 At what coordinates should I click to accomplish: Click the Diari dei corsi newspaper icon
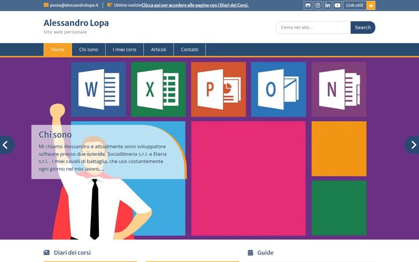(47, 252)
